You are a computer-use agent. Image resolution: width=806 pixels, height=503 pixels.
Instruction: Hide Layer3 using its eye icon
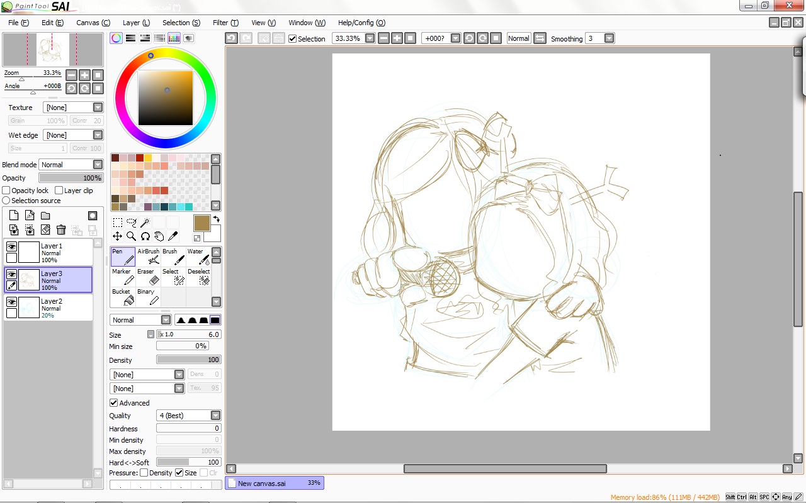pos(11,275)
